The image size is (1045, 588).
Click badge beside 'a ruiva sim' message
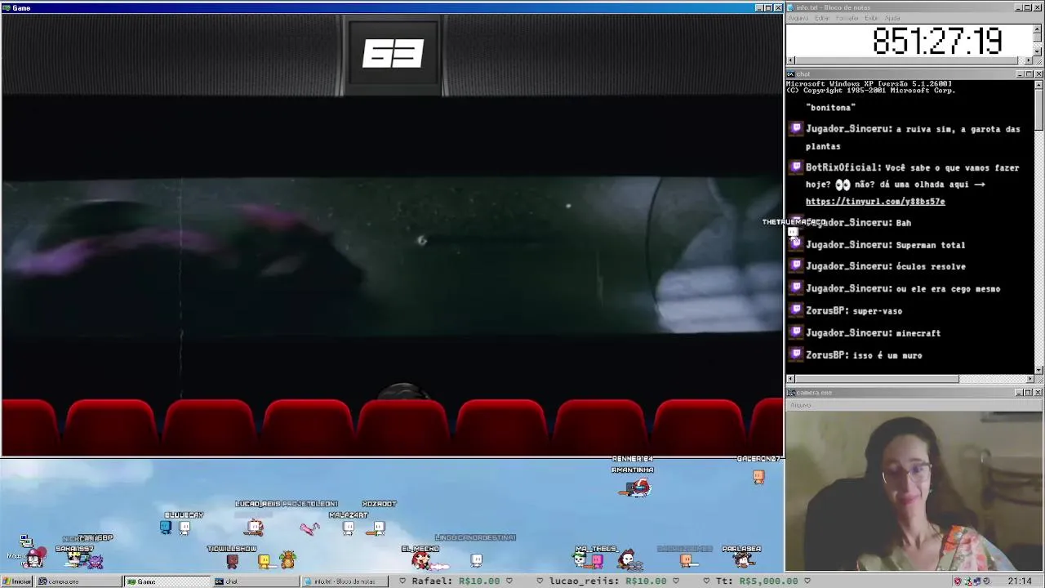(796, 128)
